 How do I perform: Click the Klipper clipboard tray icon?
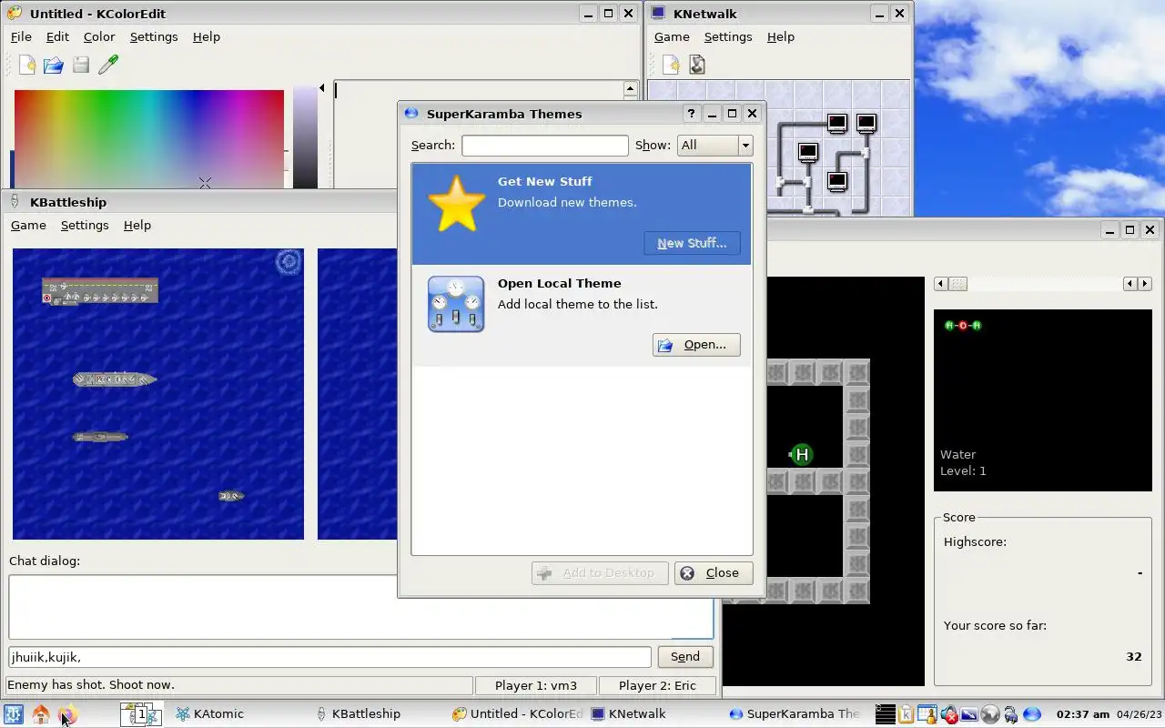click(907, 714)
